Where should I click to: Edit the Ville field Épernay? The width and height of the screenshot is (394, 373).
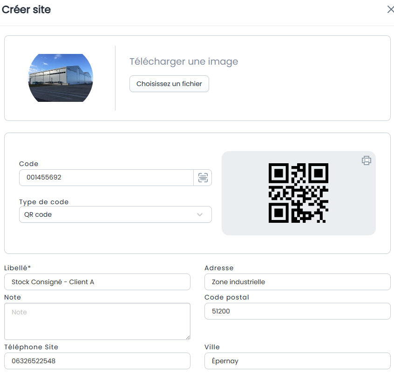(x=298, y=361)
